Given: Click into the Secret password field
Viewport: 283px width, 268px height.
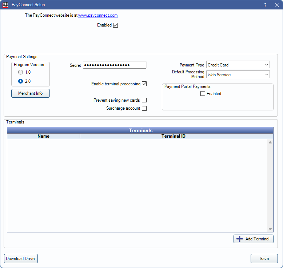Looking at the screenshot, I should [x=115, y=65].
